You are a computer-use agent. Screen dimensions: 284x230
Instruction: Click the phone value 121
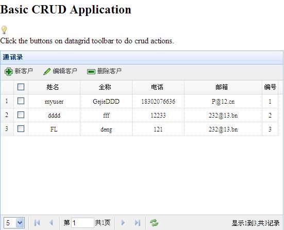(x=158, y=129)
